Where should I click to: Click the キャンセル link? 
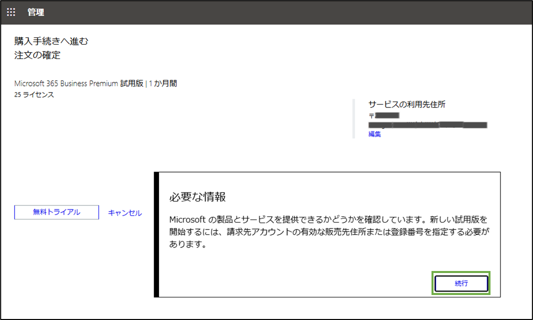click(125, 213)
